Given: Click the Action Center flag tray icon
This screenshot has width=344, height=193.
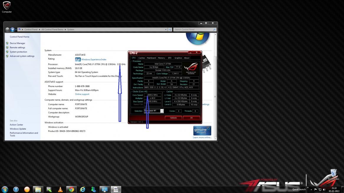Looking at the screenshot, I should 316,189.
